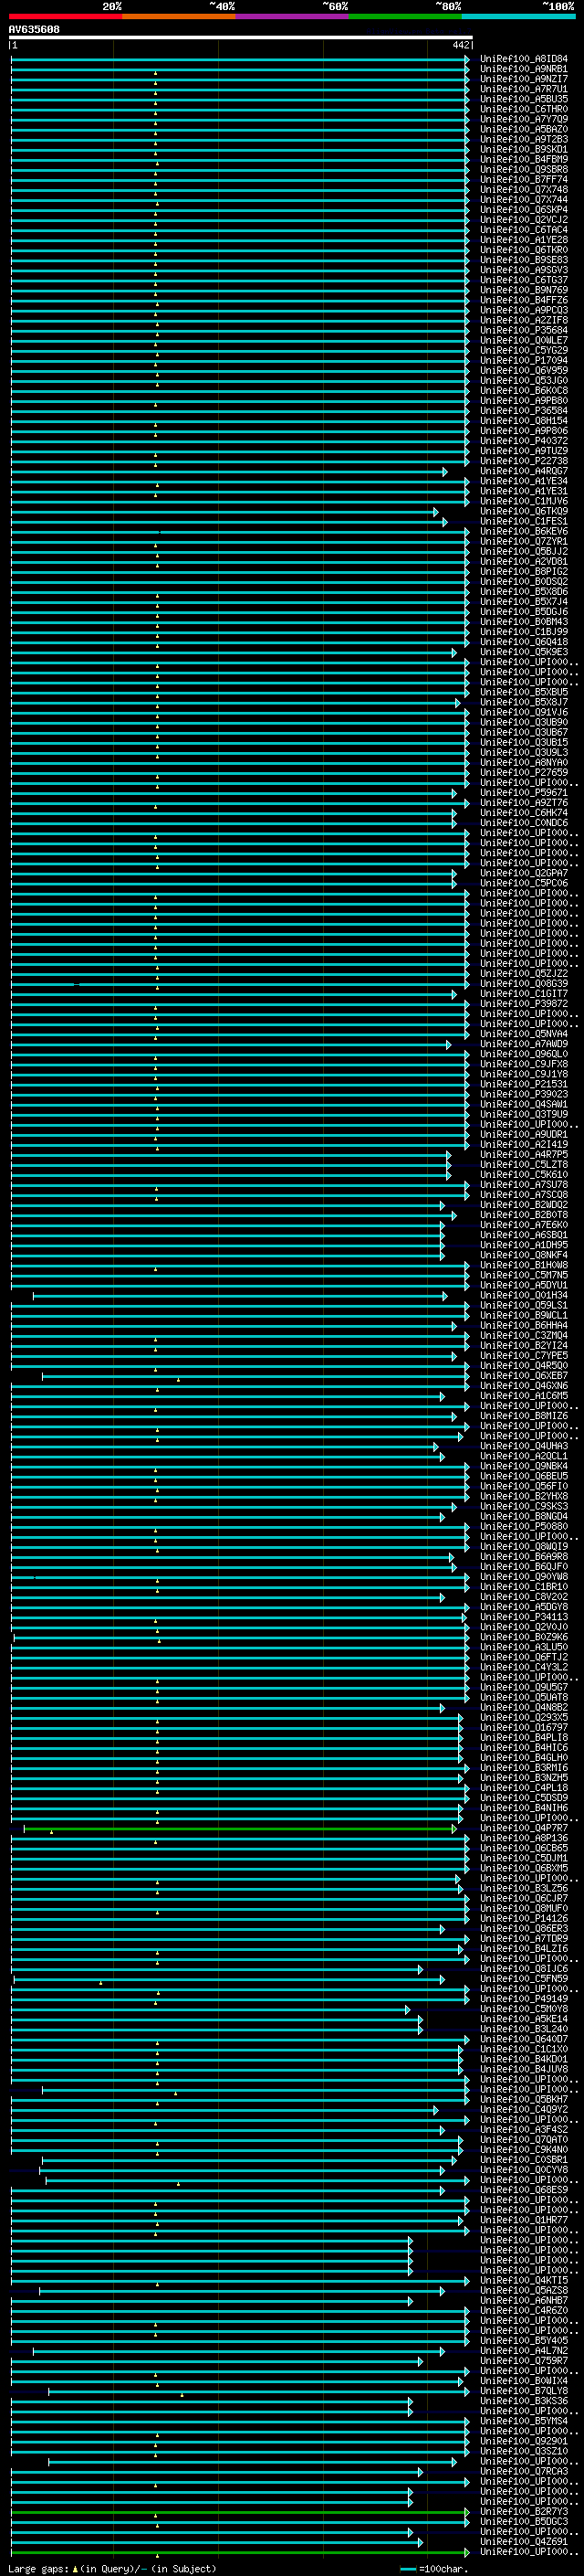This screenshot has width=584, height=2576.
Task: Select the UniRef100_P59671 label
Action: (x=523, y=793)
